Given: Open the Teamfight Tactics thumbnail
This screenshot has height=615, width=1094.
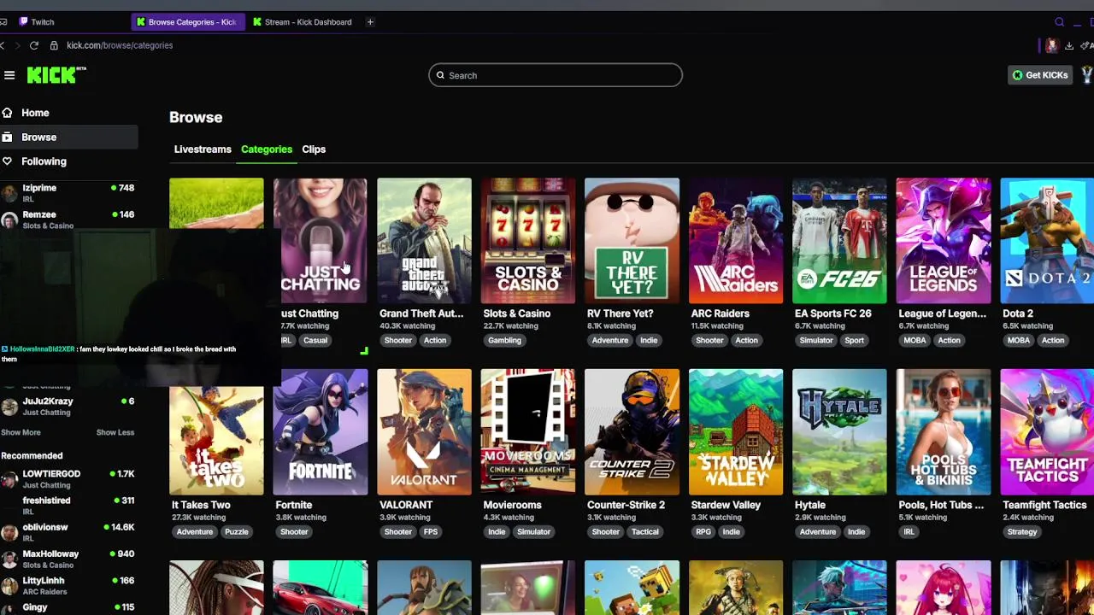Looking at the screenshot, I should [1047, 432].
